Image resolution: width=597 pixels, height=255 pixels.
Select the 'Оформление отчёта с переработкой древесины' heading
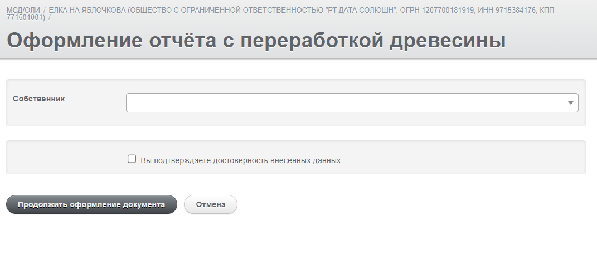click(256, 40)
